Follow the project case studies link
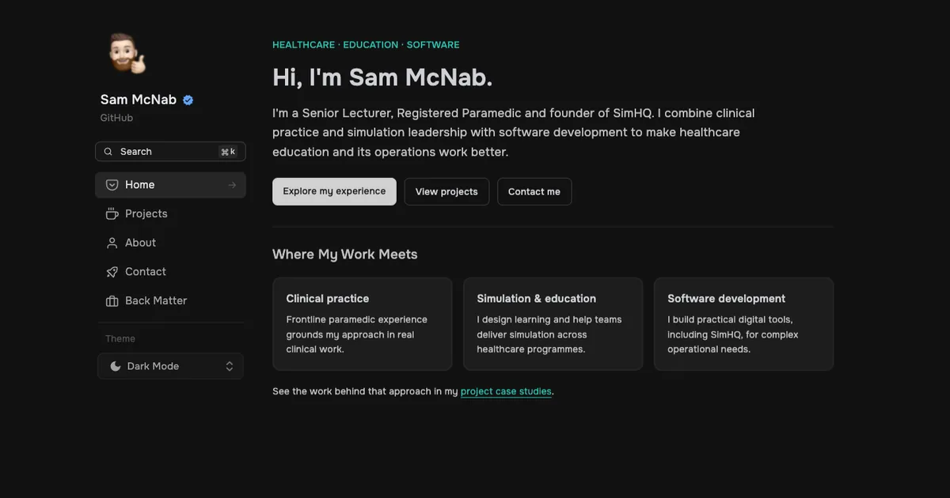 pyautogui.click(x=506, y=391)
